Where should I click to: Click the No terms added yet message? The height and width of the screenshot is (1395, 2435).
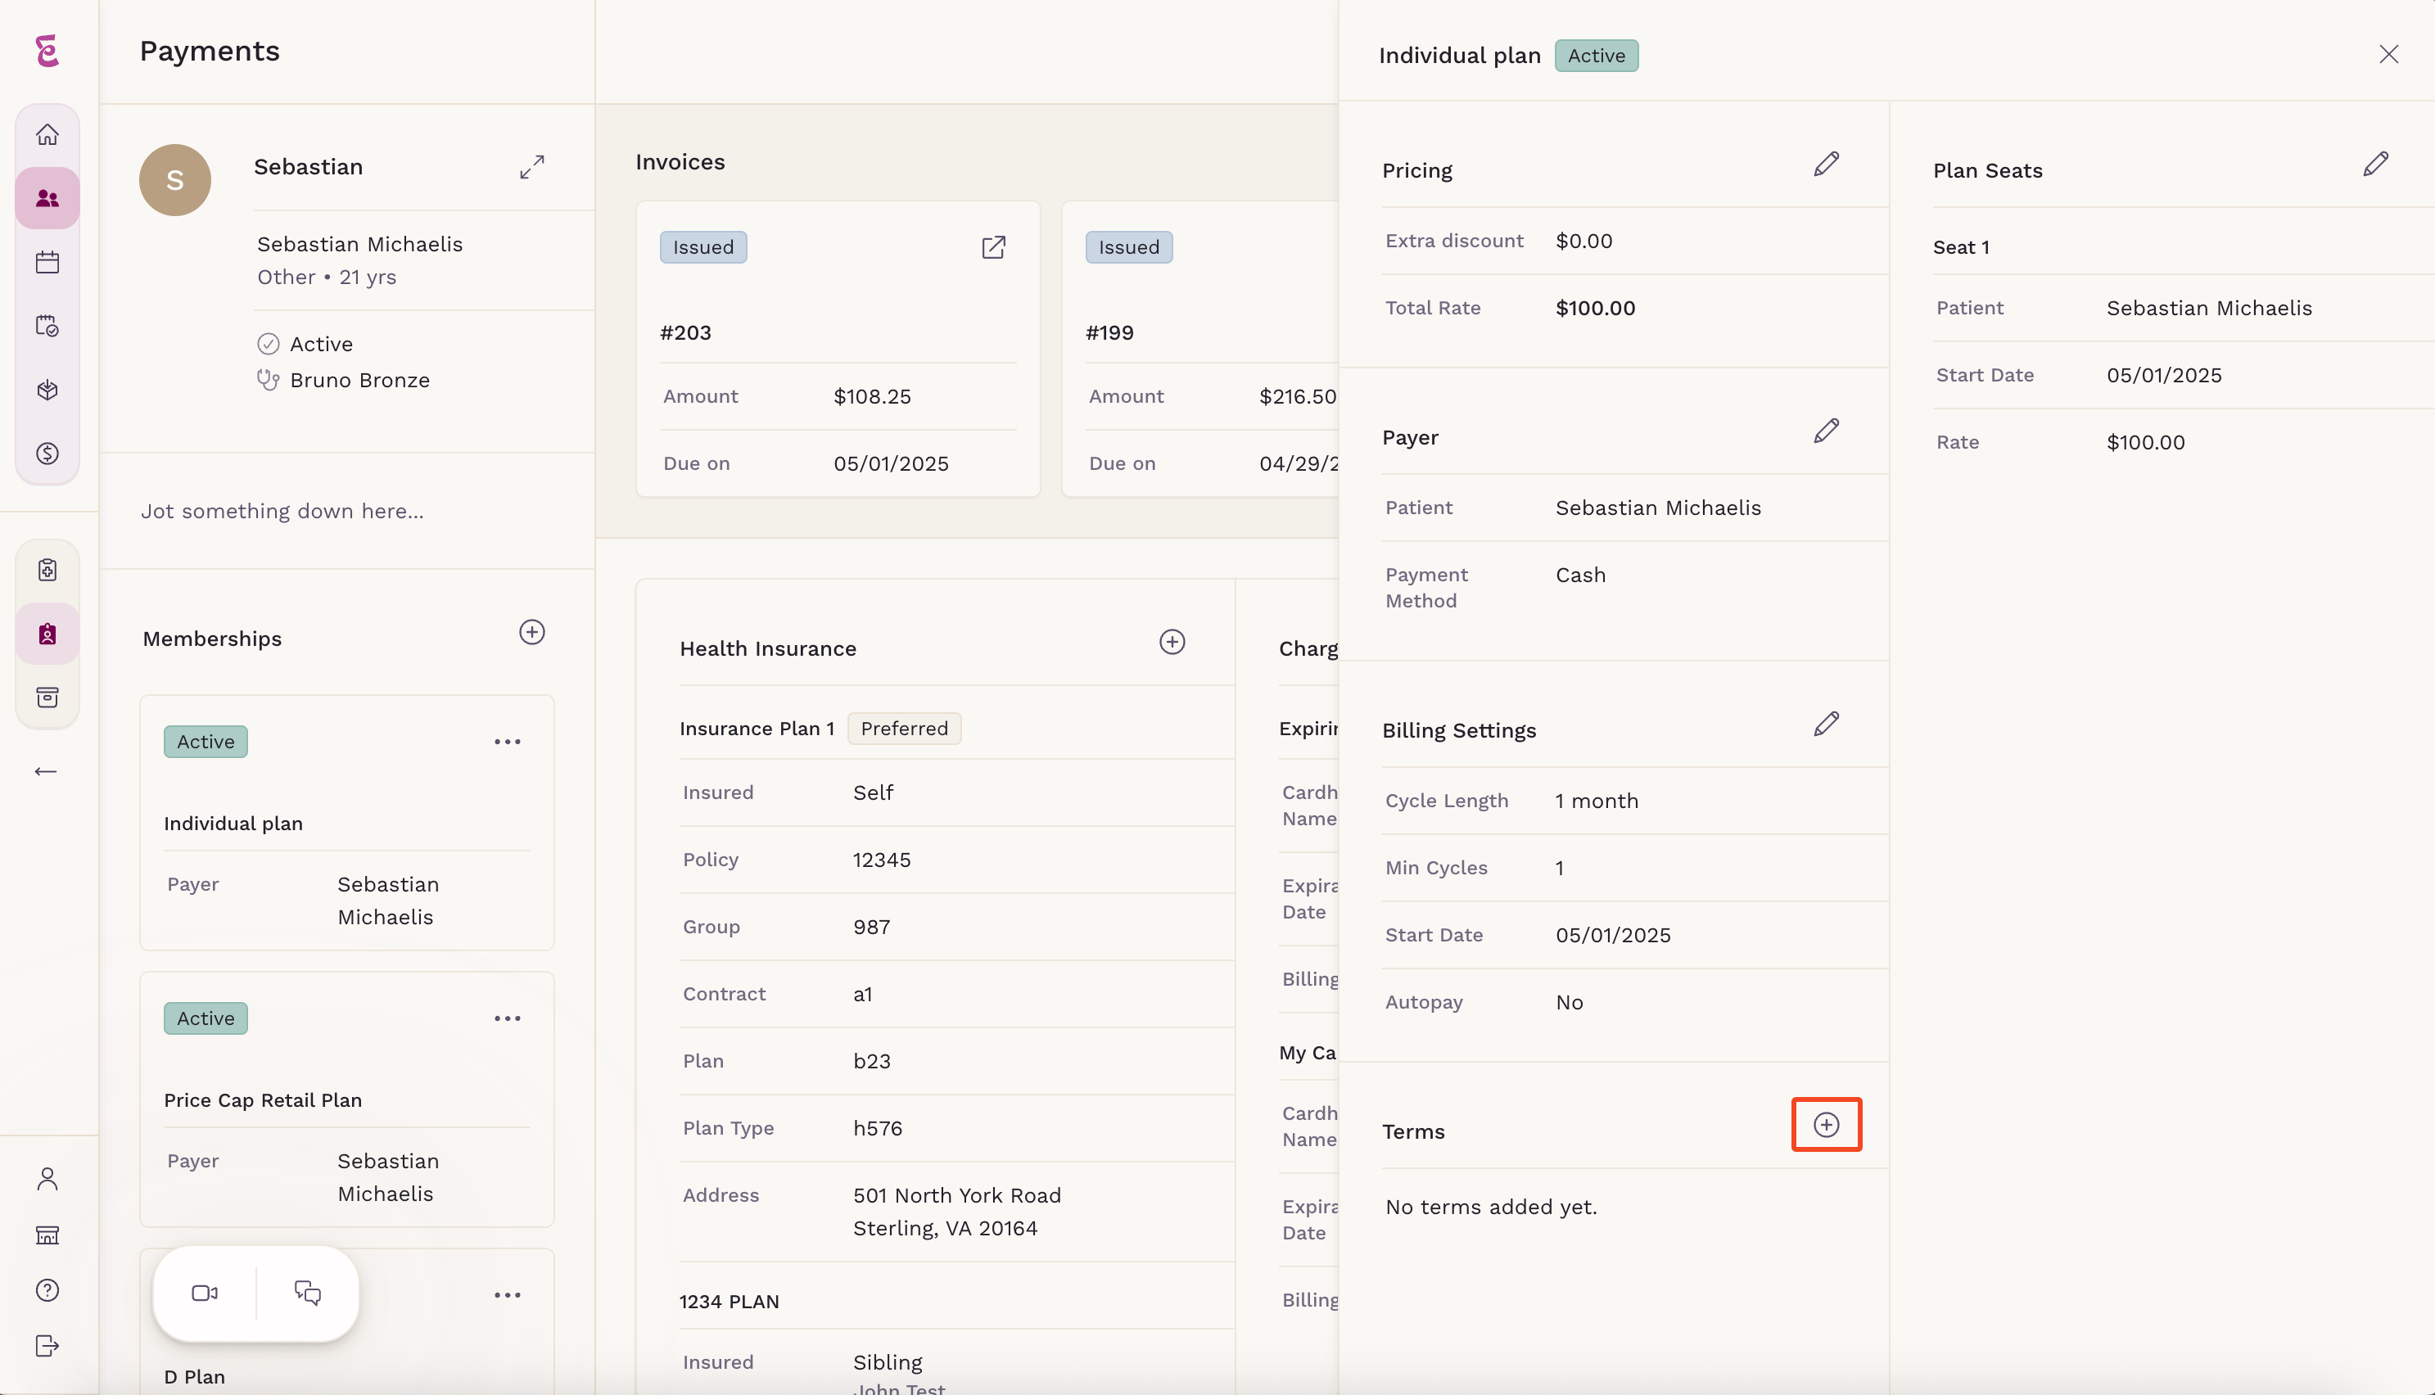coord(1490,1208)
